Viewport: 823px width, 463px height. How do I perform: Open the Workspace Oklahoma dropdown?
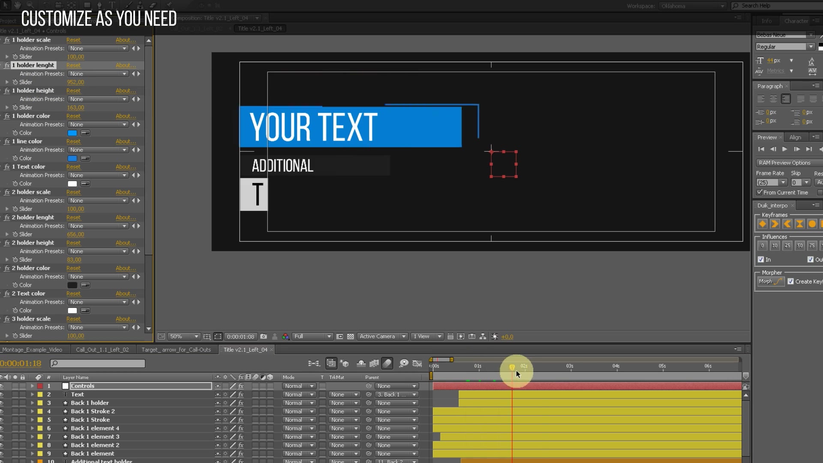(x=692, y=6)
